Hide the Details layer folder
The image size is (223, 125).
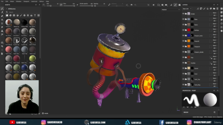pos(183,14)
